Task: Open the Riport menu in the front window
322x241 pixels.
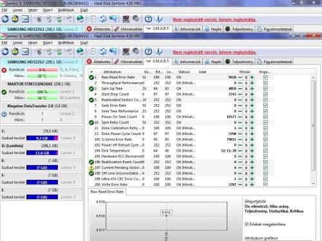Action: tap(48, 43)
